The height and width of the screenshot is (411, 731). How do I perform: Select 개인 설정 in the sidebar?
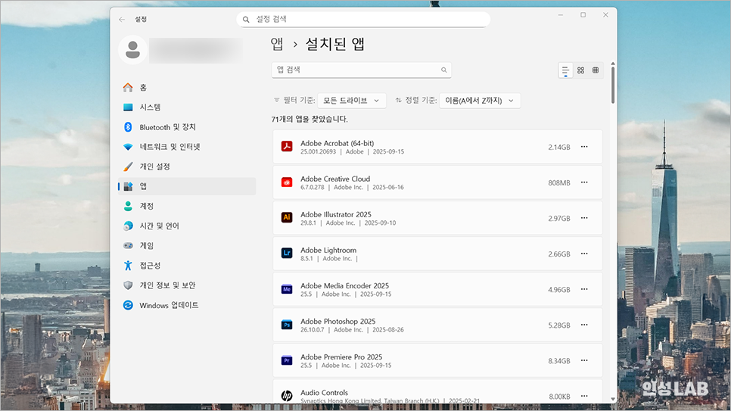(187, 167)
